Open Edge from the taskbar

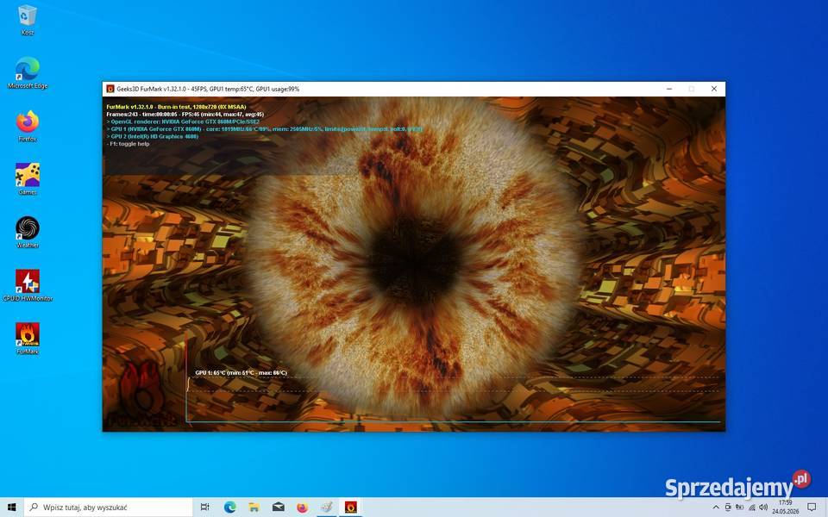point(229,507)
